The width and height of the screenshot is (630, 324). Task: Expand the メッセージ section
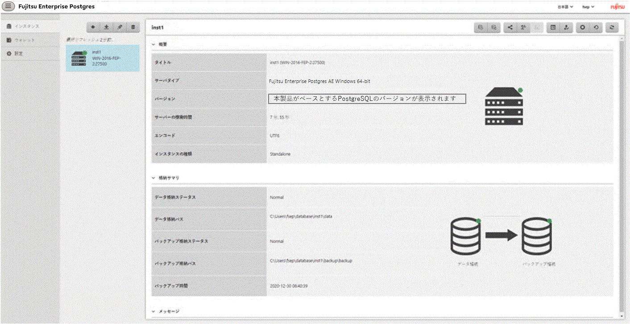point(153,311)
